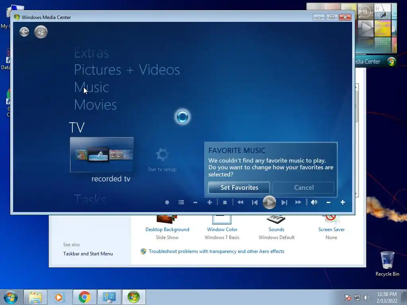Skip forward to next track
The width and height of the screenshot is (407, 305).
[x=284, y=202]
